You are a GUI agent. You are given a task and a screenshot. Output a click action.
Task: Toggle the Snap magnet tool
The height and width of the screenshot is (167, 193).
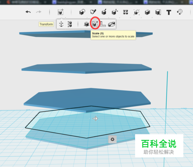180,12
